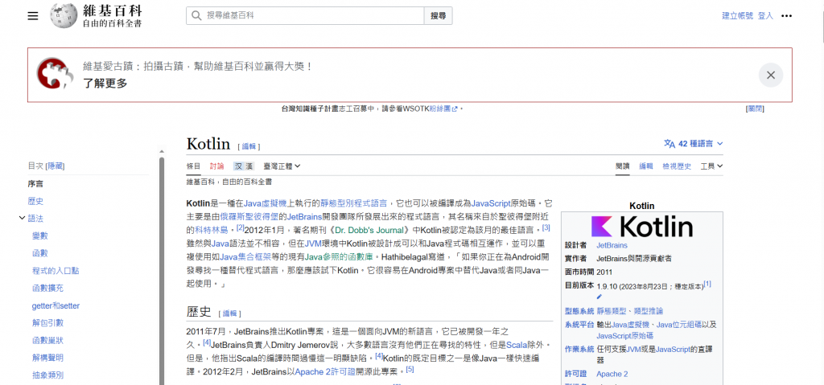Viewport: 824px width, 385px height.
Task: Go to 函數擴充 in the contents
Action: pyautogui.click(x=47, y=289)
